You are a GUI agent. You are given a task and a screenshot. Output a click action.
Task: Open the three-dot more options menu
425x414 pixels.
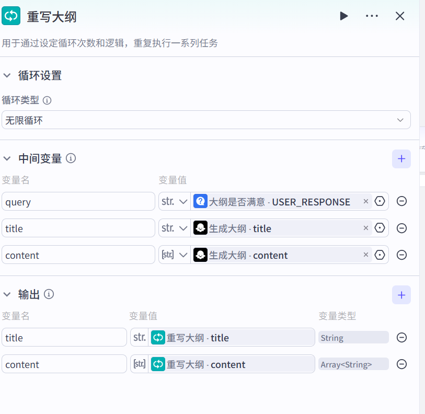click(x=372, y=16)
